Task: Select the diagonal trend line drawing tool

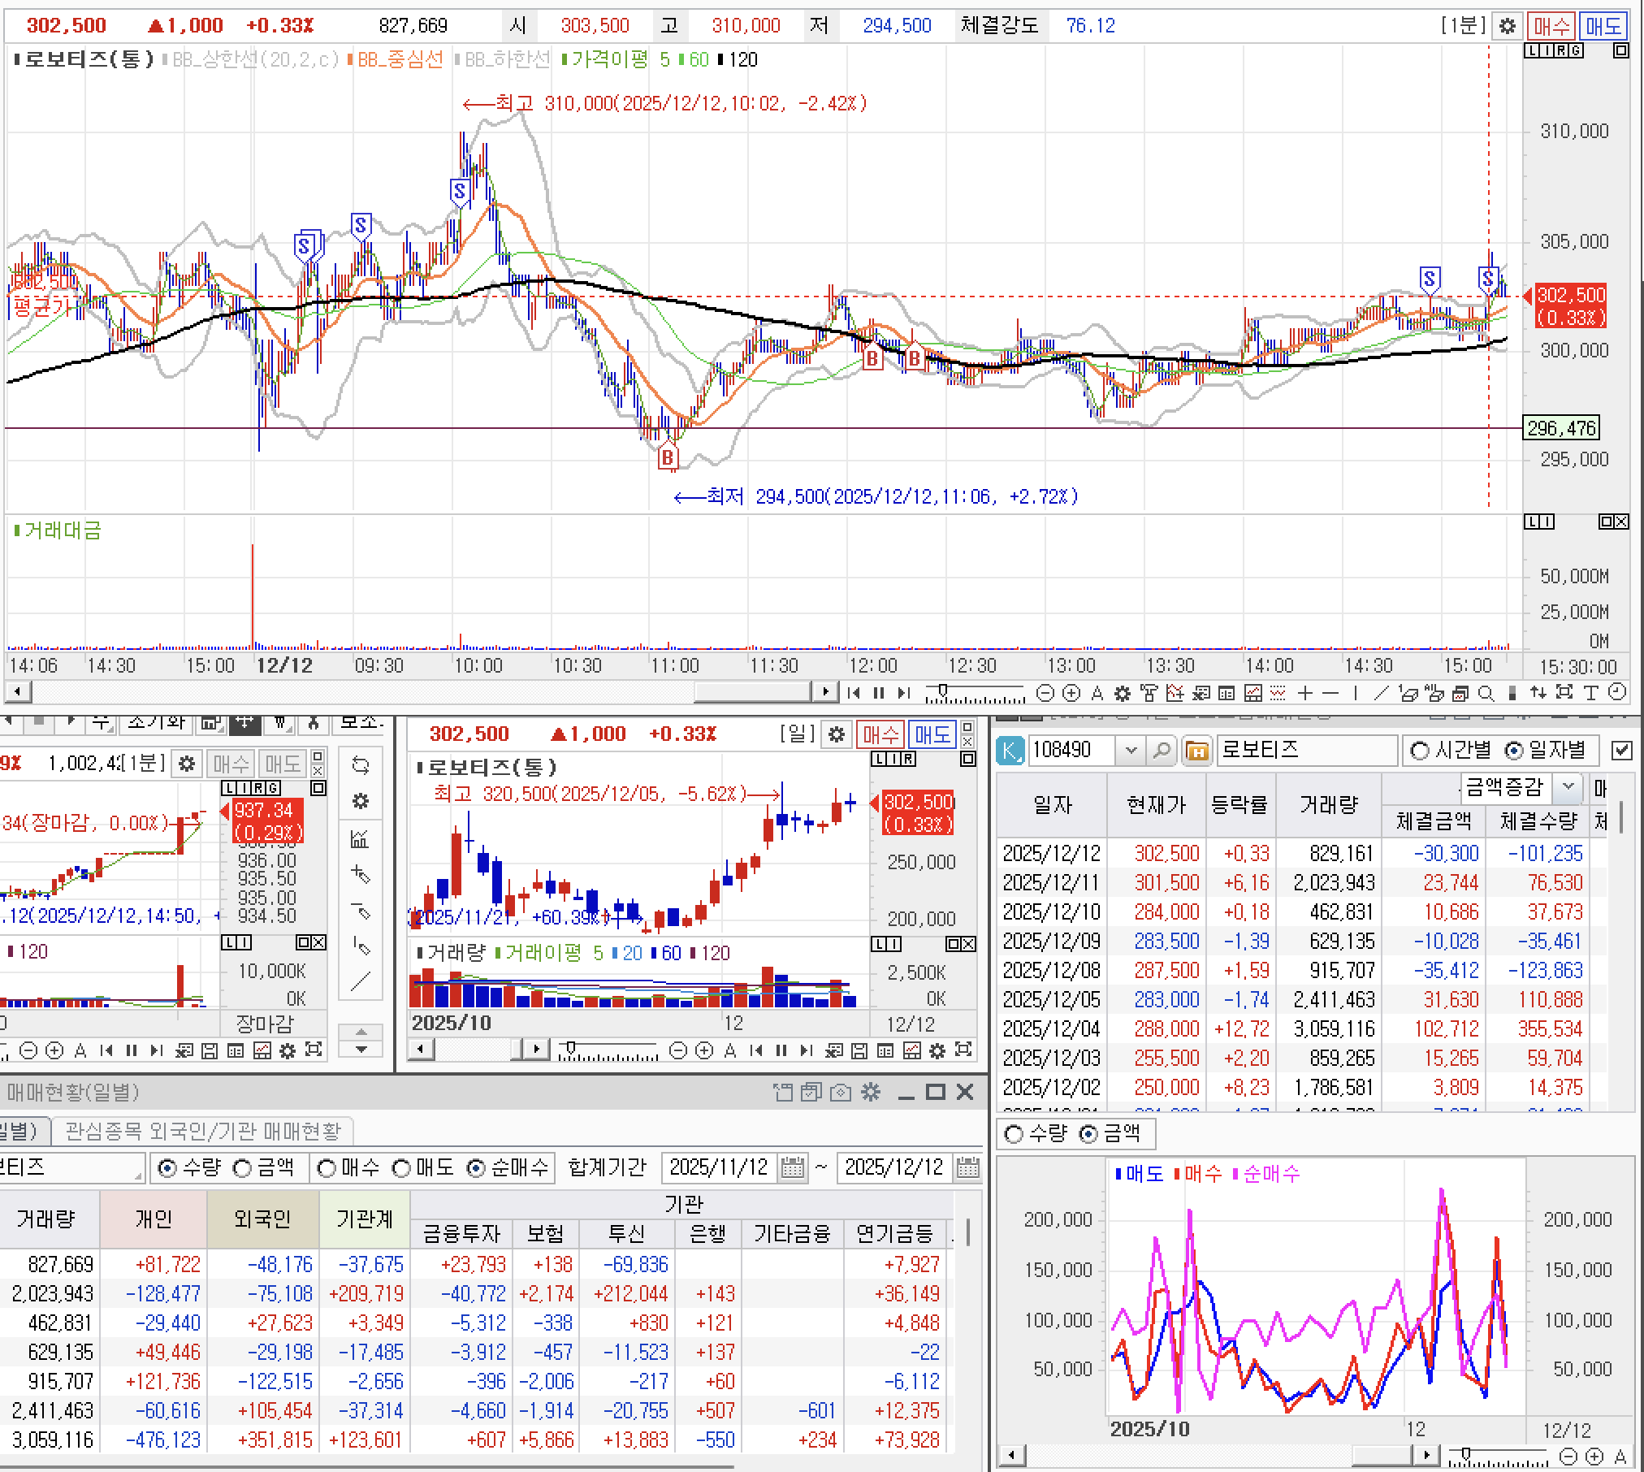Action: pos(1380,693)
